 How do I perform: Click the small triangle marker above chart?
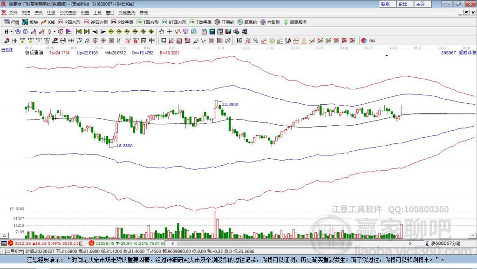(x=387, y=56)
